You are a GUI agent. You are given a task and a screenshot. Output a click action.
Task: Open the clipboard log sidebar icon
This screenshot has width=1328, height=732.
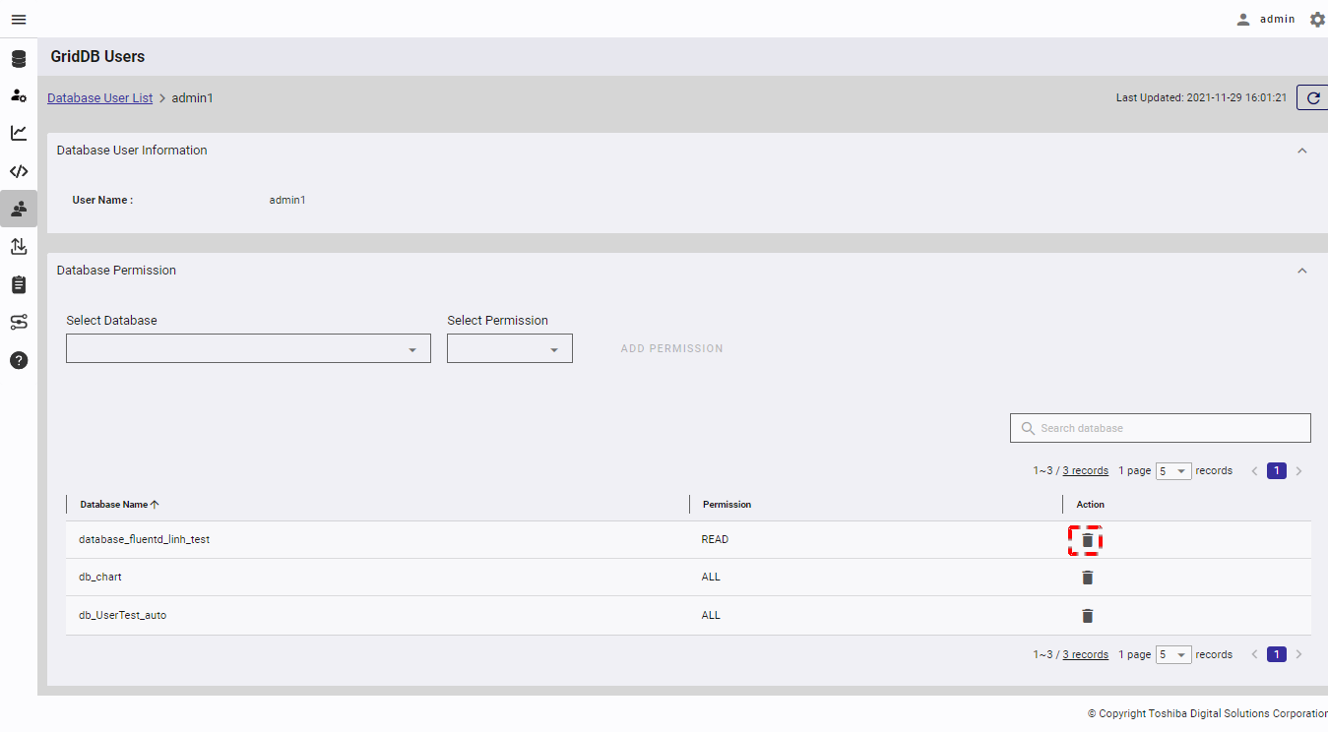[19, 284]
